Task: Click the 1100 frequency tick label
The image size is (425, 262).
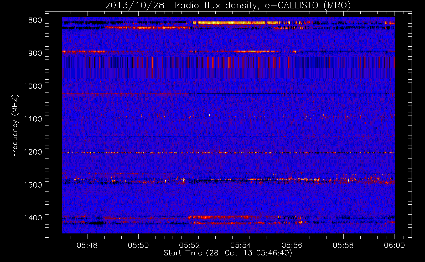Action: coord(33,119)
